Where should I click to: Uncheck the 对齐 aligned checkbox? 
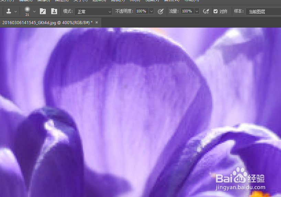216,11
